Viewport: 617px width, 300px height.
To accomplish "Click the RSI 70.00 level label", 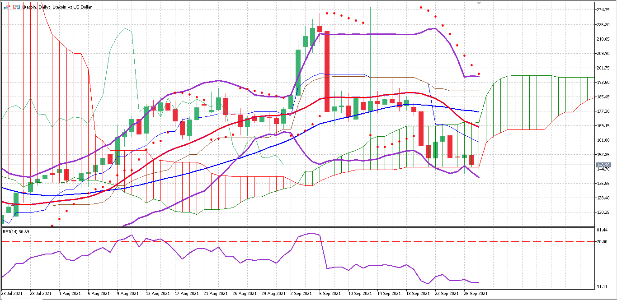I will click(x=602, y=242).
